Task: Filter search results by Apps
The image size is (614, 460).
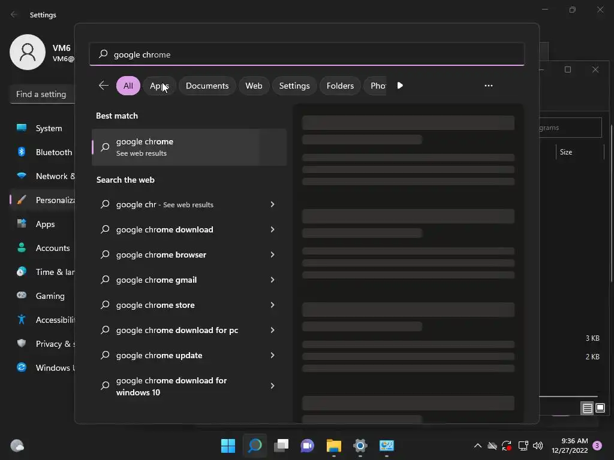Action: click(159, 86)
